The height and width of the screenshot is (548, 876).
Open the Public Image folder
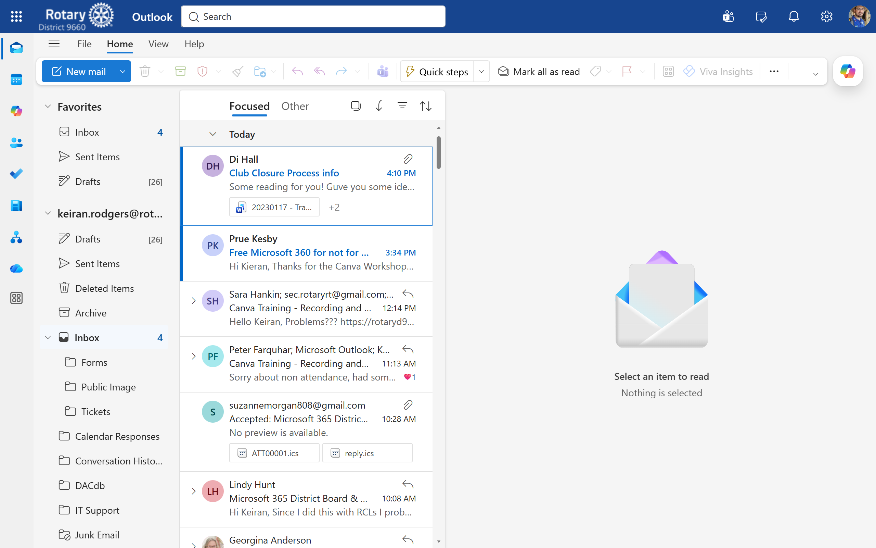[x=104, y=387]
